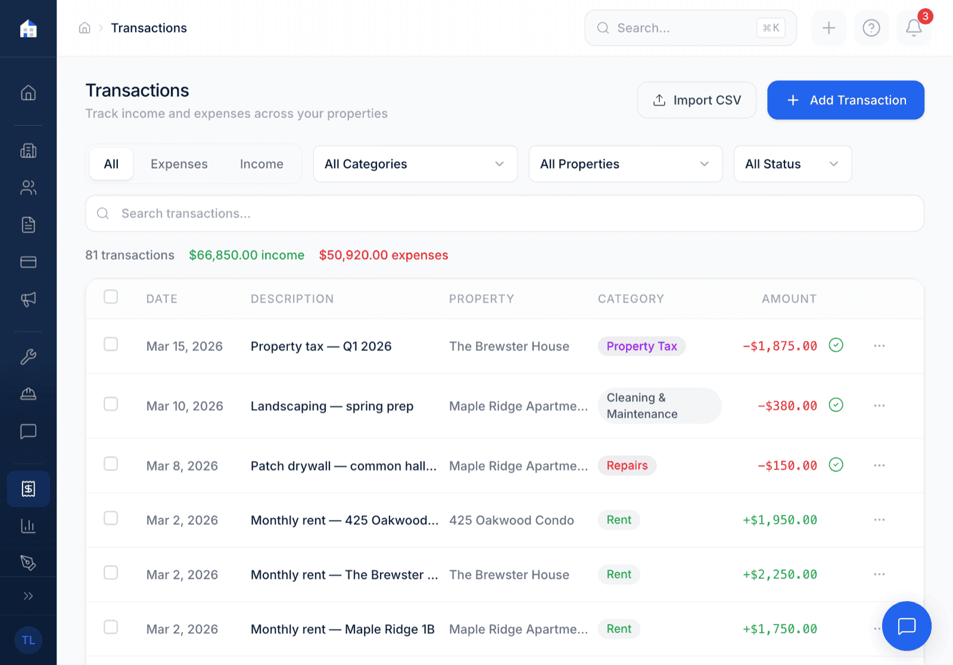The height and width of the screenshot is (665, 953).
Task: Expand the All Properties filter
Action: pos(625,164)
